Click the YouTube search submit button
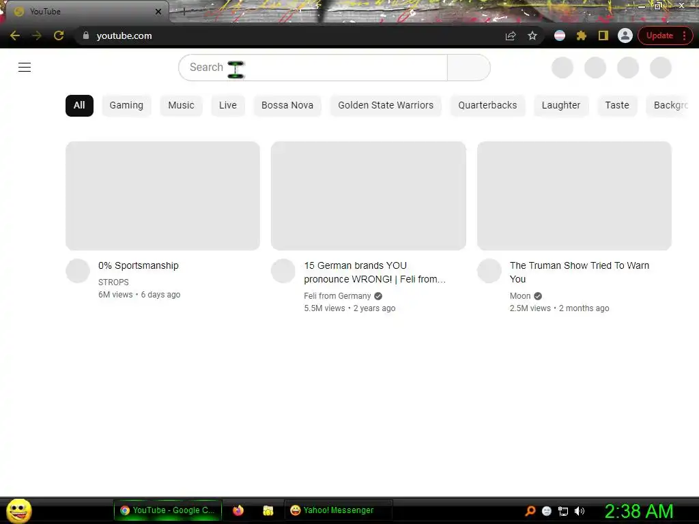This screenshot has height=524, width=699. coord(468,68)
